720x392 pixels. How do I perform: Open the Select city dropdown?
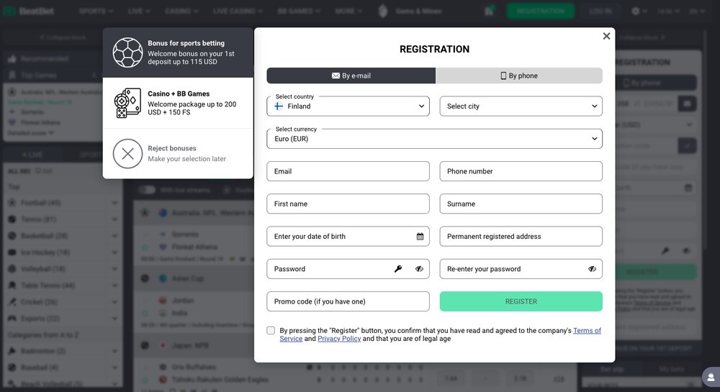[521, 106]
